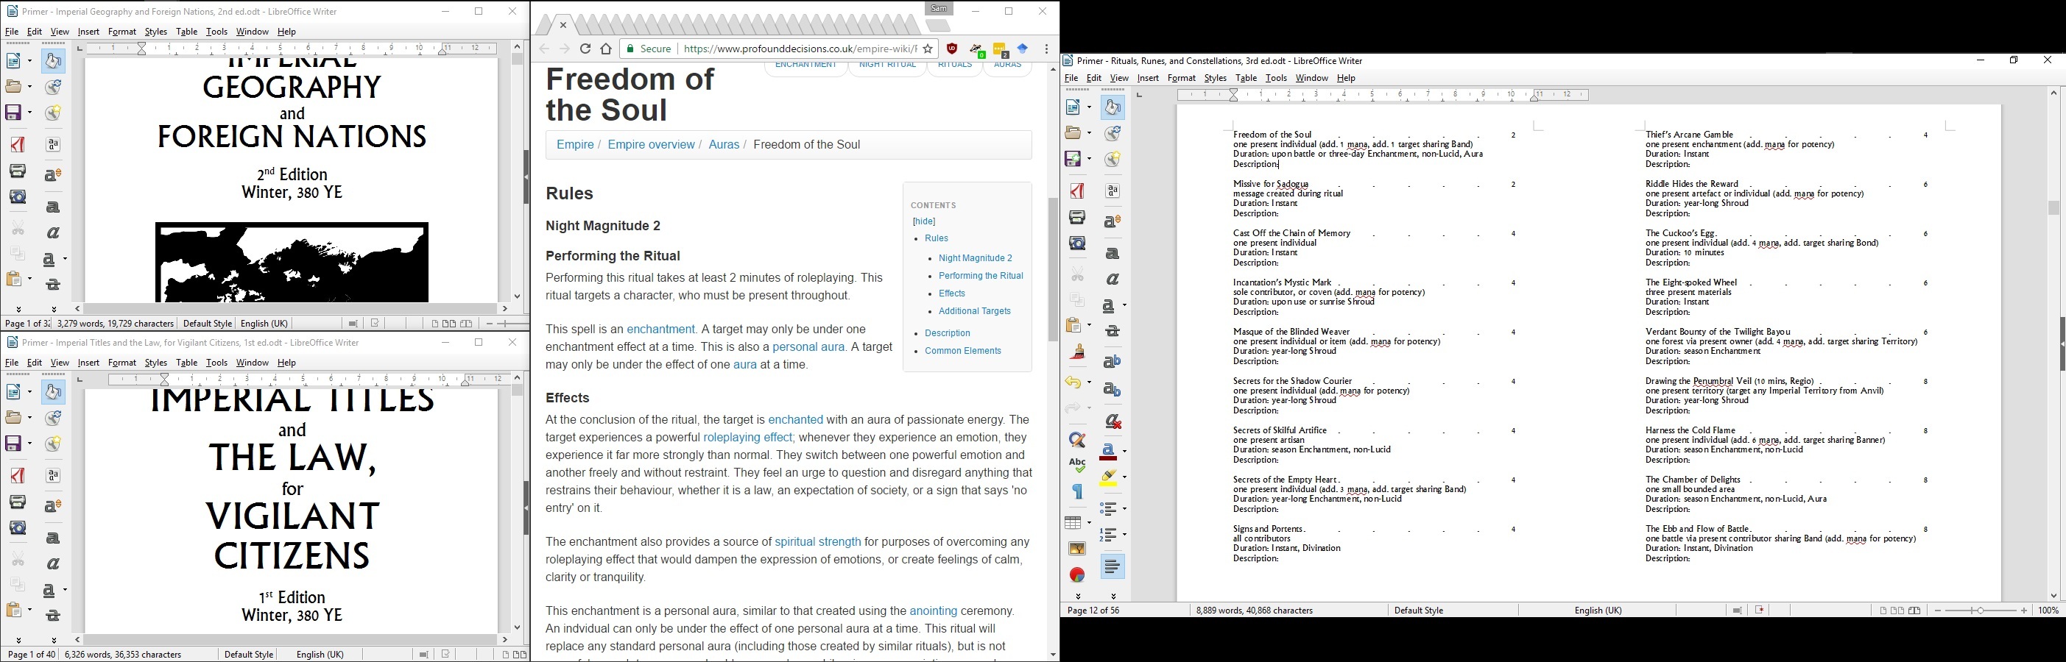Follow the 'spiritual strength' link
The width and height of the screenshot is (2066, 662).
click(817, 542)
